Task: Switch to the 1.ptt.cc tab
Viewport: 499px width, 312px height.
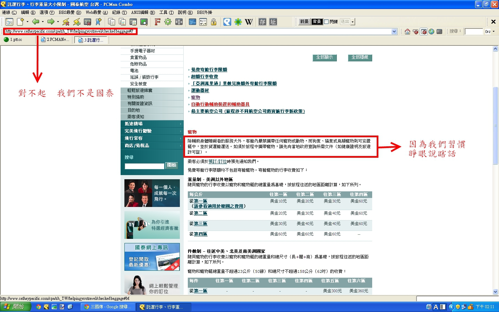Action: tap(18, 40)
